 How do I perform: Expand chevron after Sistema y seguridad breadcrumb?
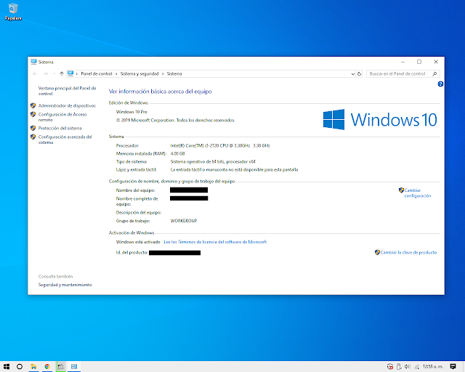click(x=163, y=74)
